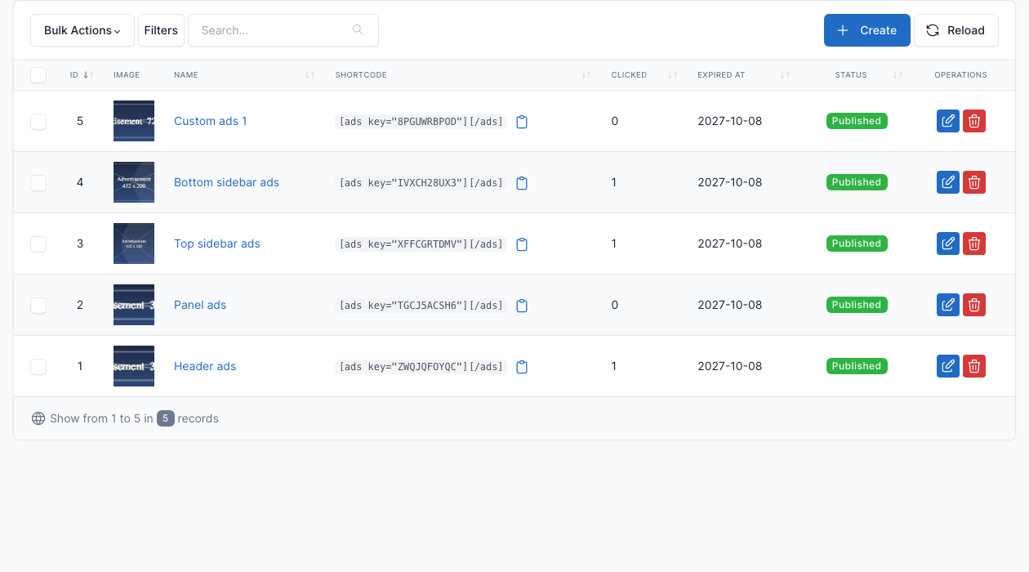Click the search magnifier icon
The image size is (1029, 572).
[x=358, y=30]
